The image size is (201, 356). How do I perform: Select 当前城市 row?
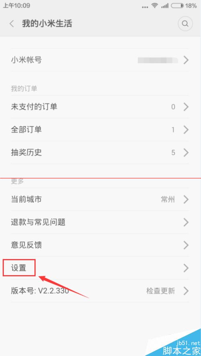100,200
